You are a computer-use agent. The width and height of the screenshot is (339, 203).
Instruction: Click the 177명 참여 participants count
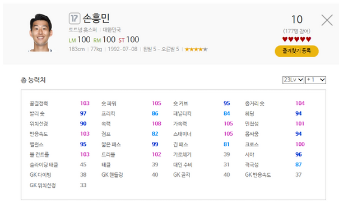click(x=296, y=31)
